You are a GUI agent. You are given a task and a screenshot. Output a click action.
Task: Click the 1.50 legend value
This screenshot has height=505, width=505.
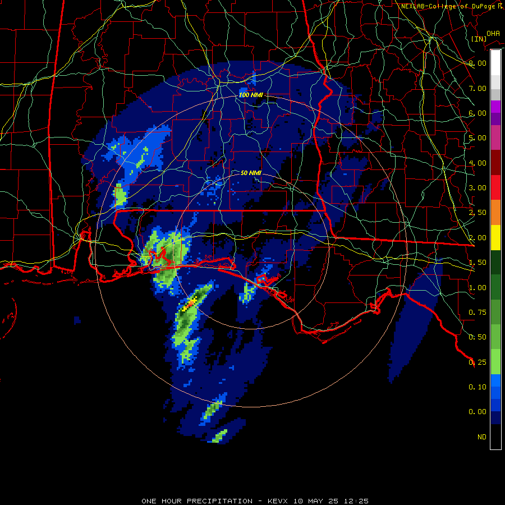[x=478, y=263]
